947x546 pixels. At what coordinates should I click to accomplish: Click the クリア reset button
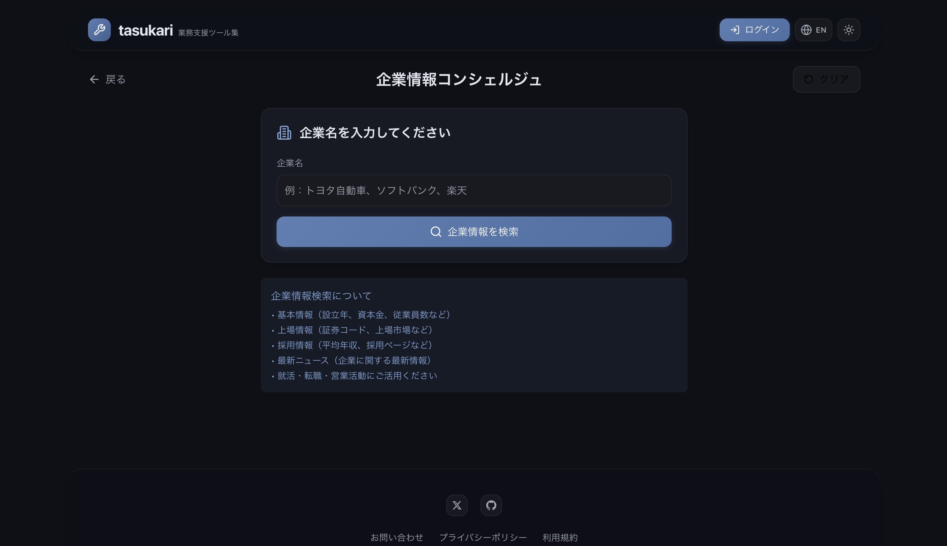826,79
